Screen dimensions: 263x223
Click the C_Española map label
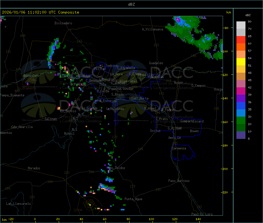coord(126,68)
